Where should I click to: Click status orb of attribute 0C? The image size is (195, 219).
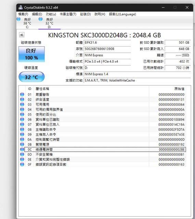[x=22, y=149]
